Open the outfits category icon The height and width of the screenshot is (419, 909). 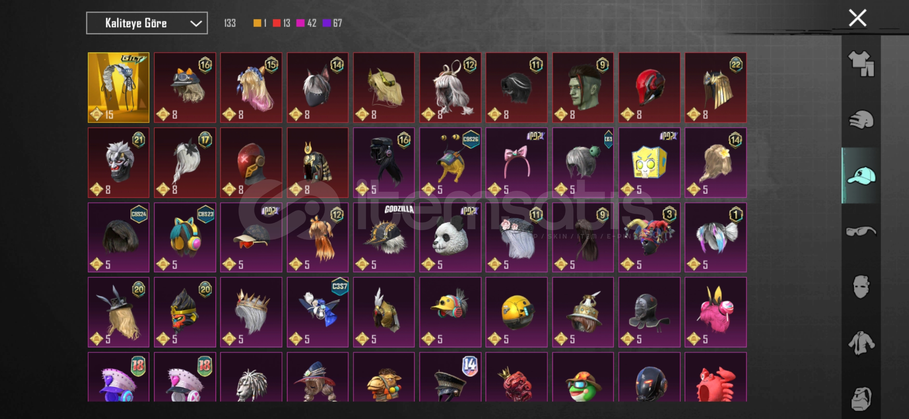(x=861, y=64)
